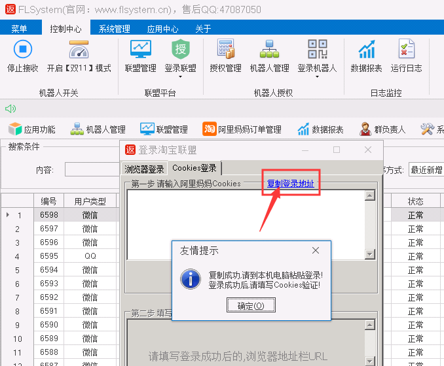Click the green speaker sound icon
The width and height of the screenshot is (444, 366).
click(10, 108)
